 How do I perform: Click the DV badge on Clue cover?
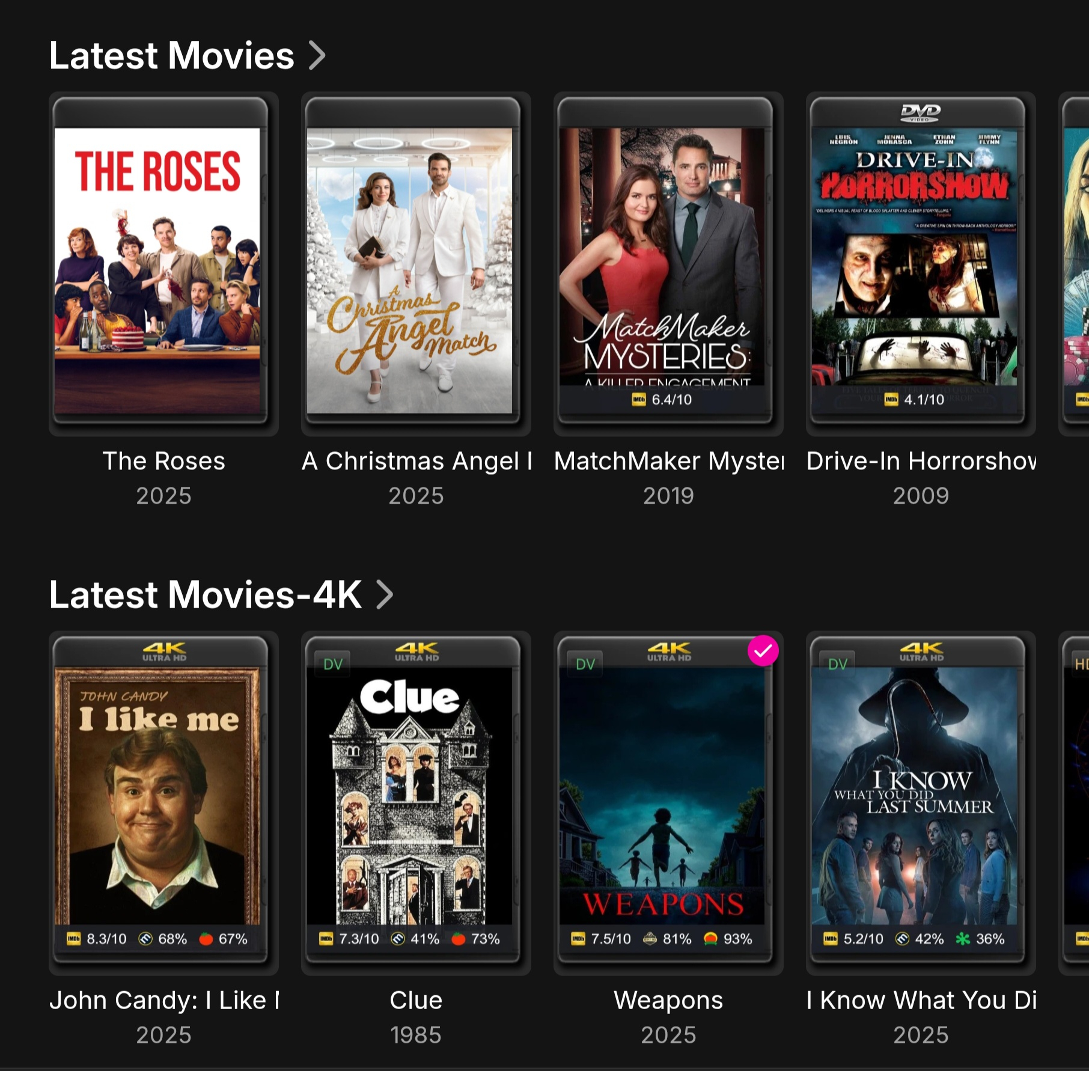coord(333,665)
